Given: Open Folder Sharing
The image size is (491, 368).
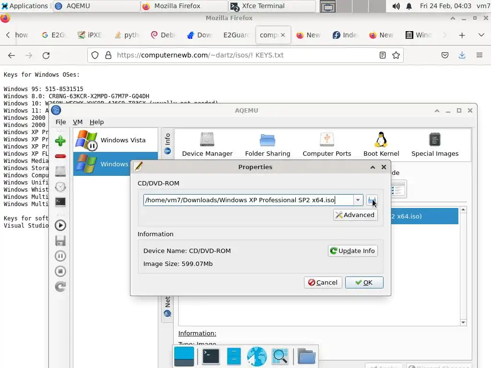Looking at the screenshot, I should [x=268, y=144].
